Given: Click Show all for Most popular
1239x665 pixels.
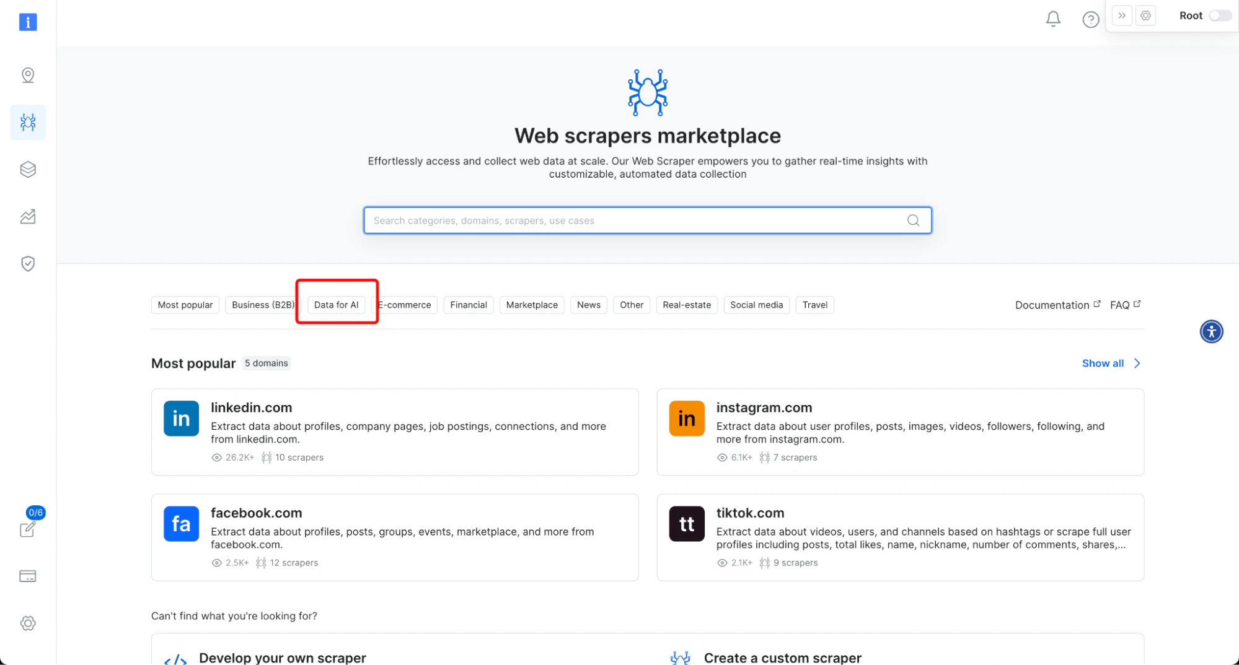Looking at the screenshot, I should pos(1103,363).
